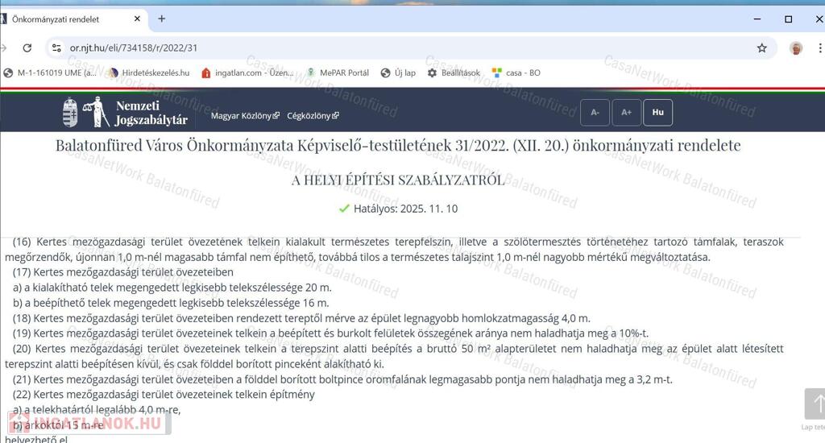The width and height of the screenshot is (825, 443).
Task: Open a new tab with the plus button
Action: coord(161,19)
